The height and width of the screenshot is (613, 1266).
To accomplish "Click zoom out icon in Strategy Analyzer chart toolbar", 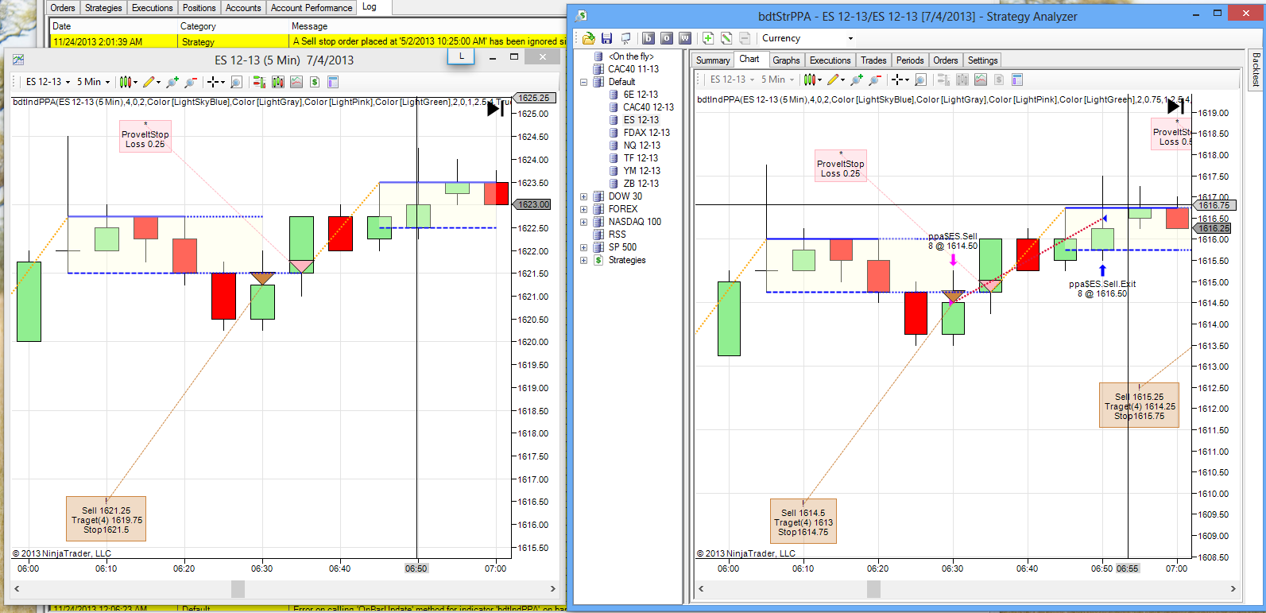I will click(x=874, y=80).
